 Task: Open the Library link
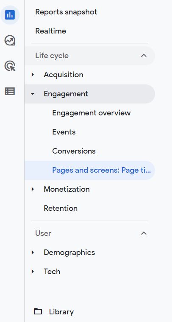61,312
